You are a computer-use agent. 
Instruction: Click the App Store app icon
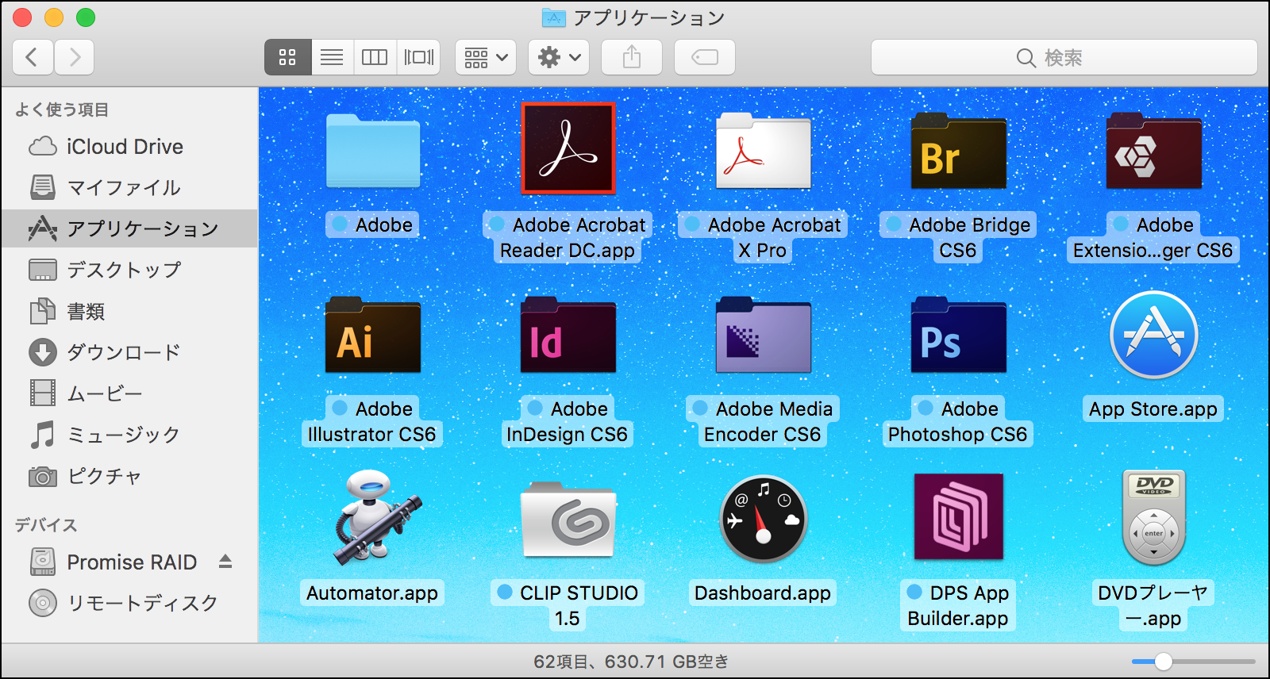pos(1153,335)
